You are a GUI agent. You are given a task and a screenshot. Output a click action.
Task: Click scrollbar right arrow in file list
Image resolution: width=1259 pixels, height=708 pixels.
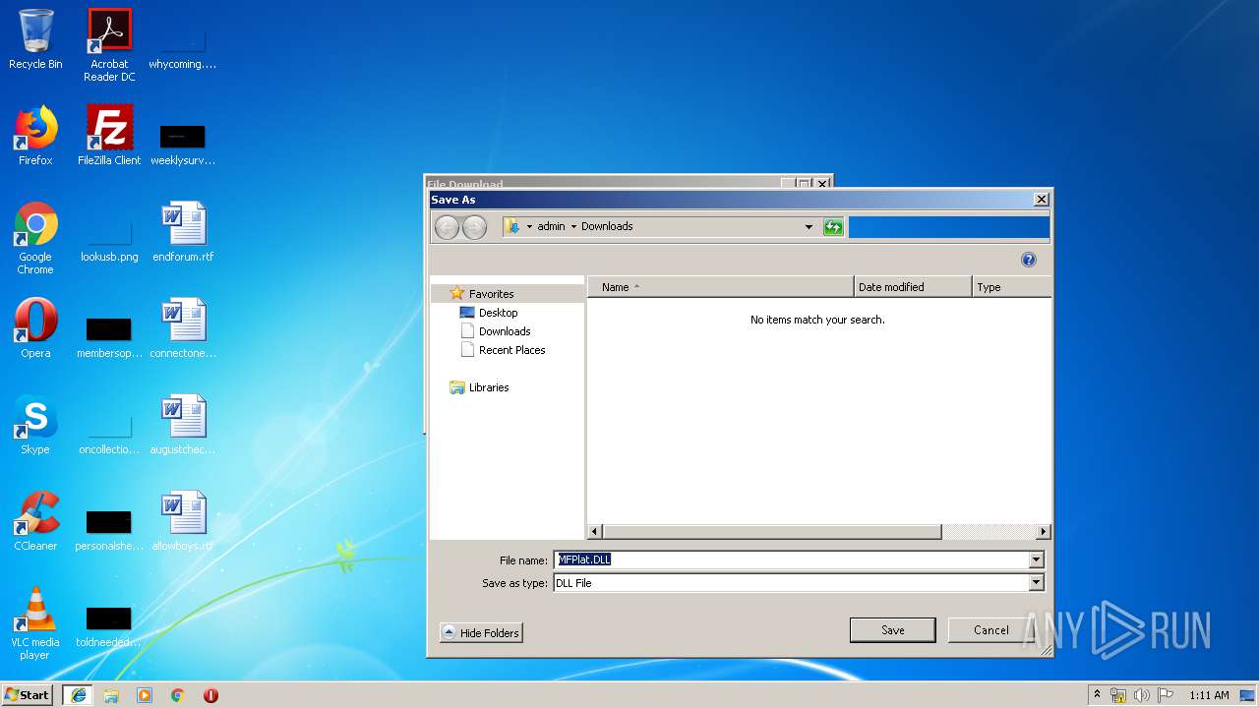(1044, 532)
